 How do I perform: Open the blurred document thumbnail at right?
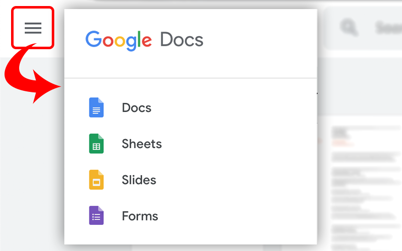[x=362, y=181]
